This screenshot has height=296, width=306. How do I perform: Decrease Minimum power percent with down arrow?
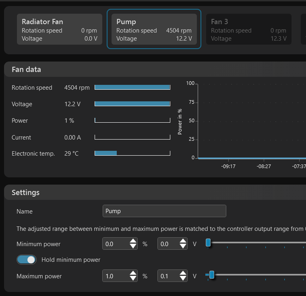point(133,247)
